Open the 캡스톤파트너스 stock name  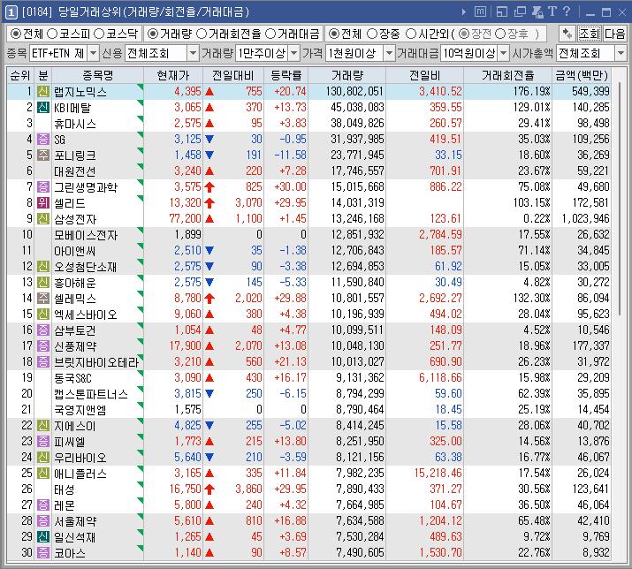[91, 394]
